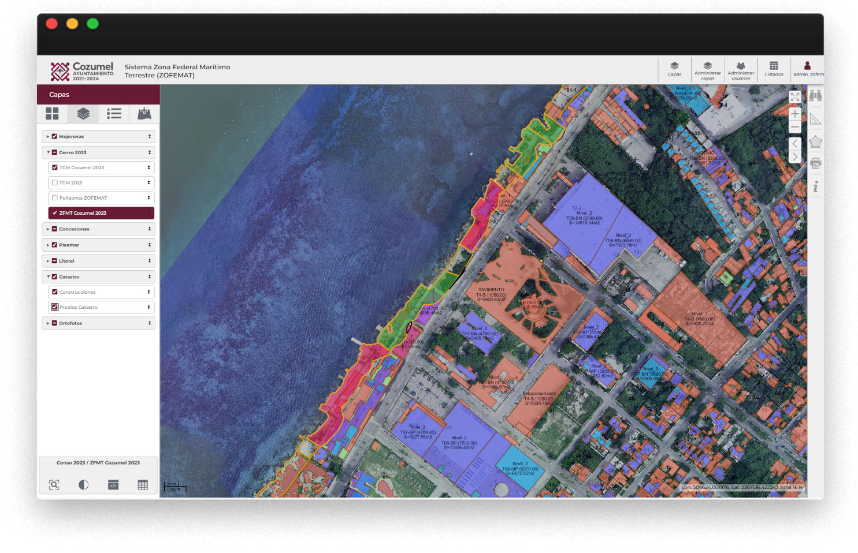
Task: Click the layer opacity half-circle icon
Action: 84,485
